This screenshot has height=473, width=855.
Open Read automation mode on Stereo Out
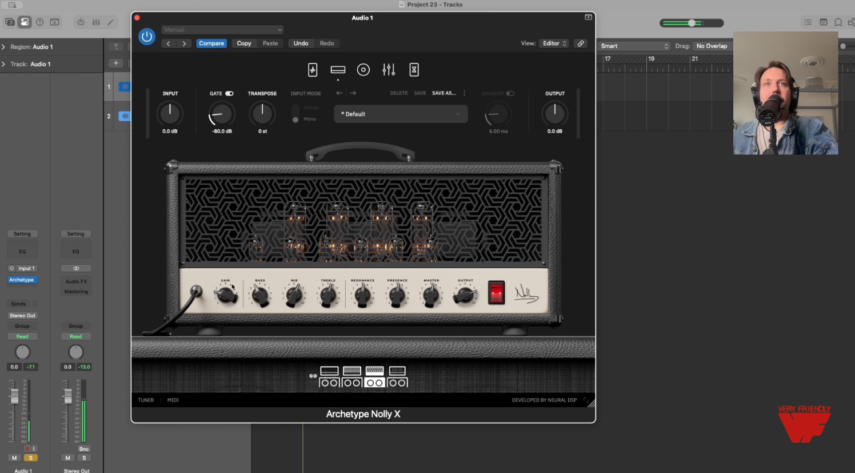coord(76,336)
